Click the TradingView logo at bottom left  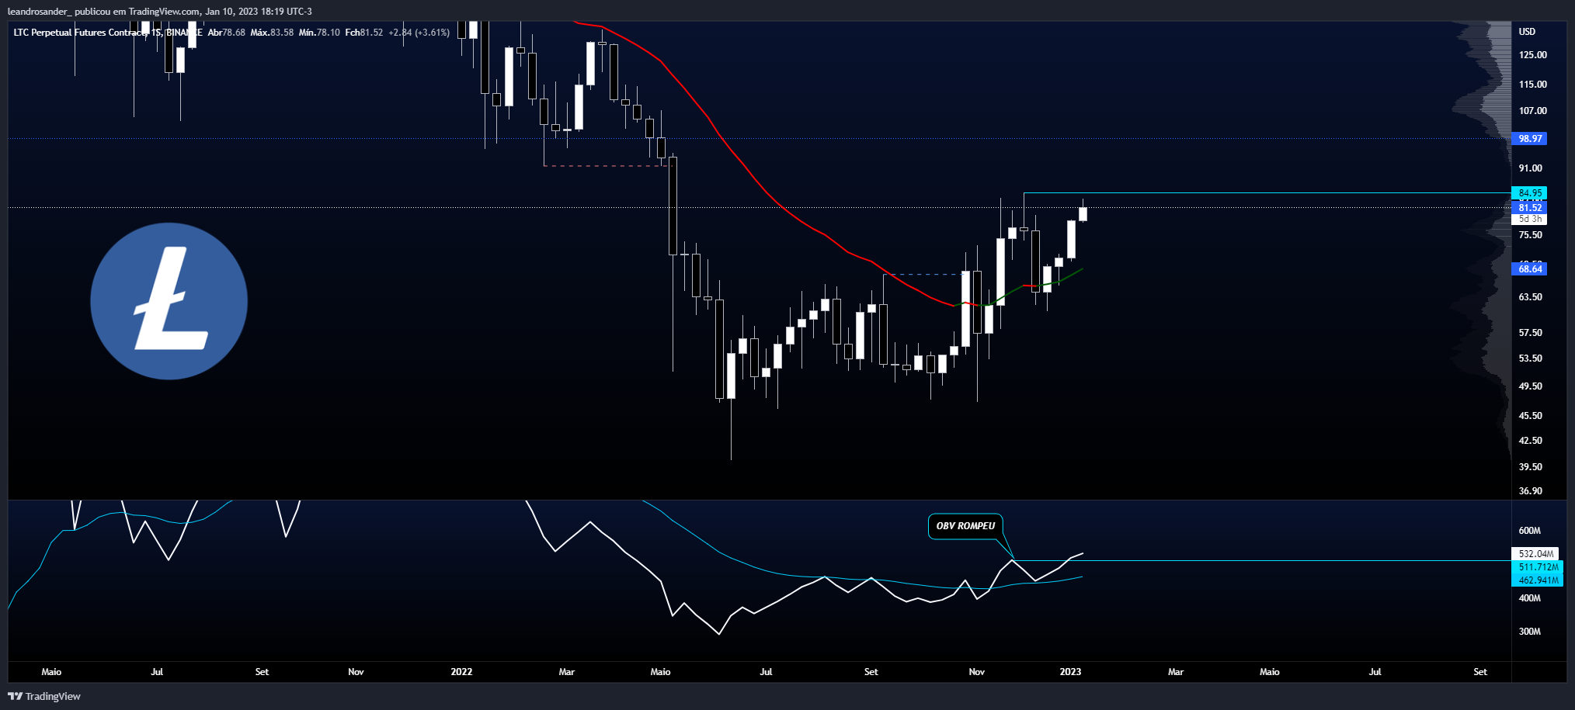(x=44, y=696)
